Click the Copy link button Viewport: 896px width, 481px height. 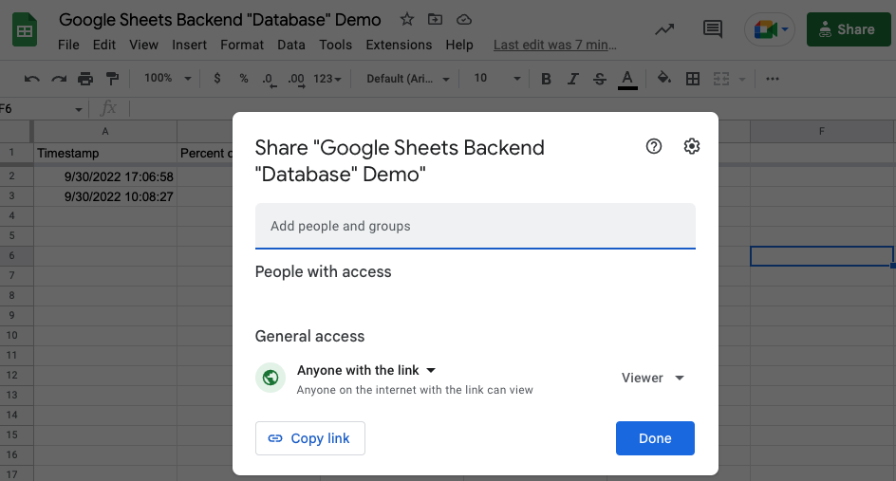pos(309,438)
